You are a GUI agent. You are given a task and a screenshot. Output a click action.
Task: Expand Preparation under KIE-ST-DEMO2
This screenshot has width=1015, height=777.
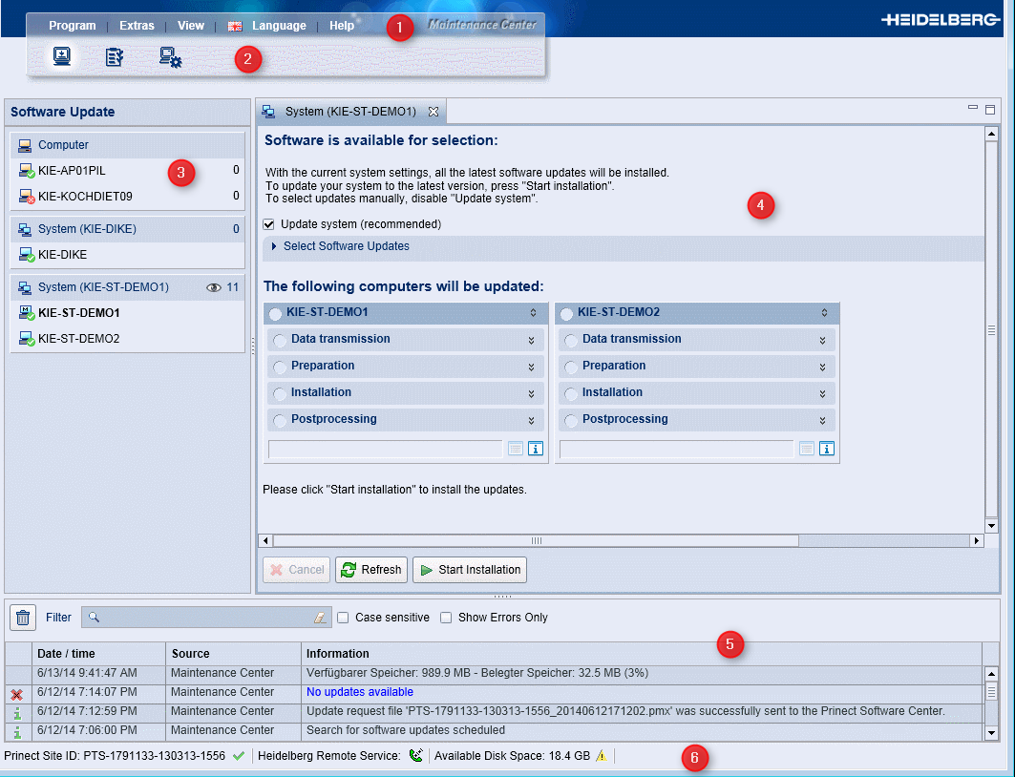pos(823,367)
